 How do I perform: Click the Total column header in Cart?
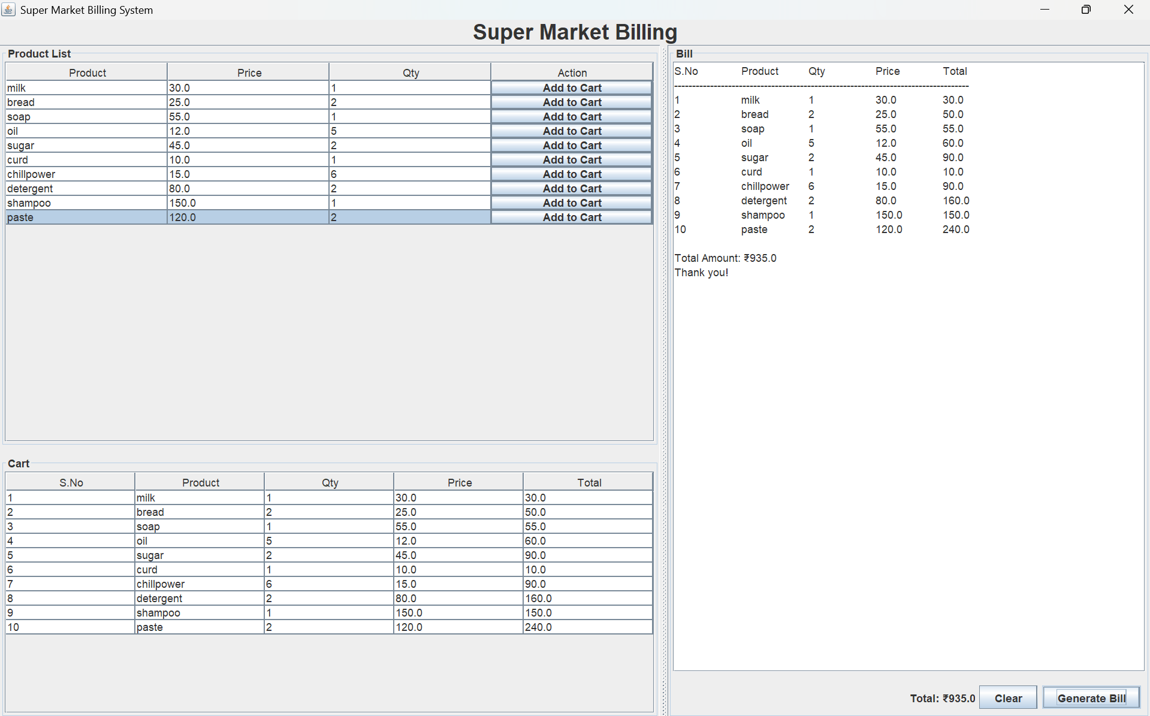click(x=588, y=482)
